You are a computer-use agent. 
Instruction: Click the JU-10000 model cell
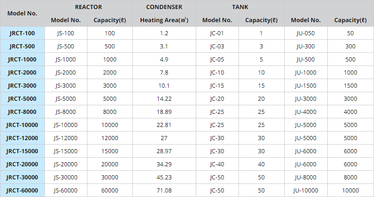[306, 190]
